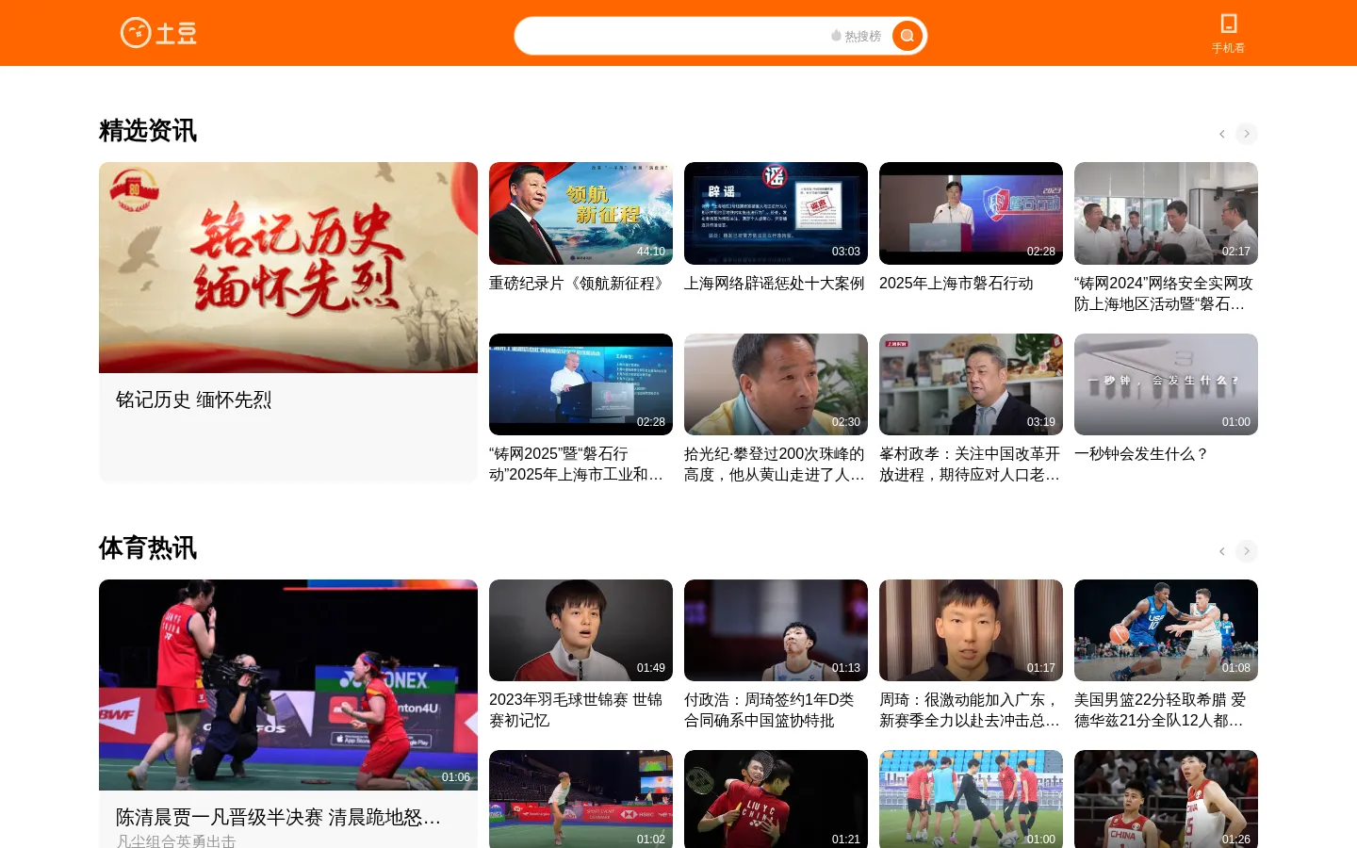The image size is (1357, 848).
Task: Open 周琦：很激动能加入广东 title link
Action: [x=970, y=710]
